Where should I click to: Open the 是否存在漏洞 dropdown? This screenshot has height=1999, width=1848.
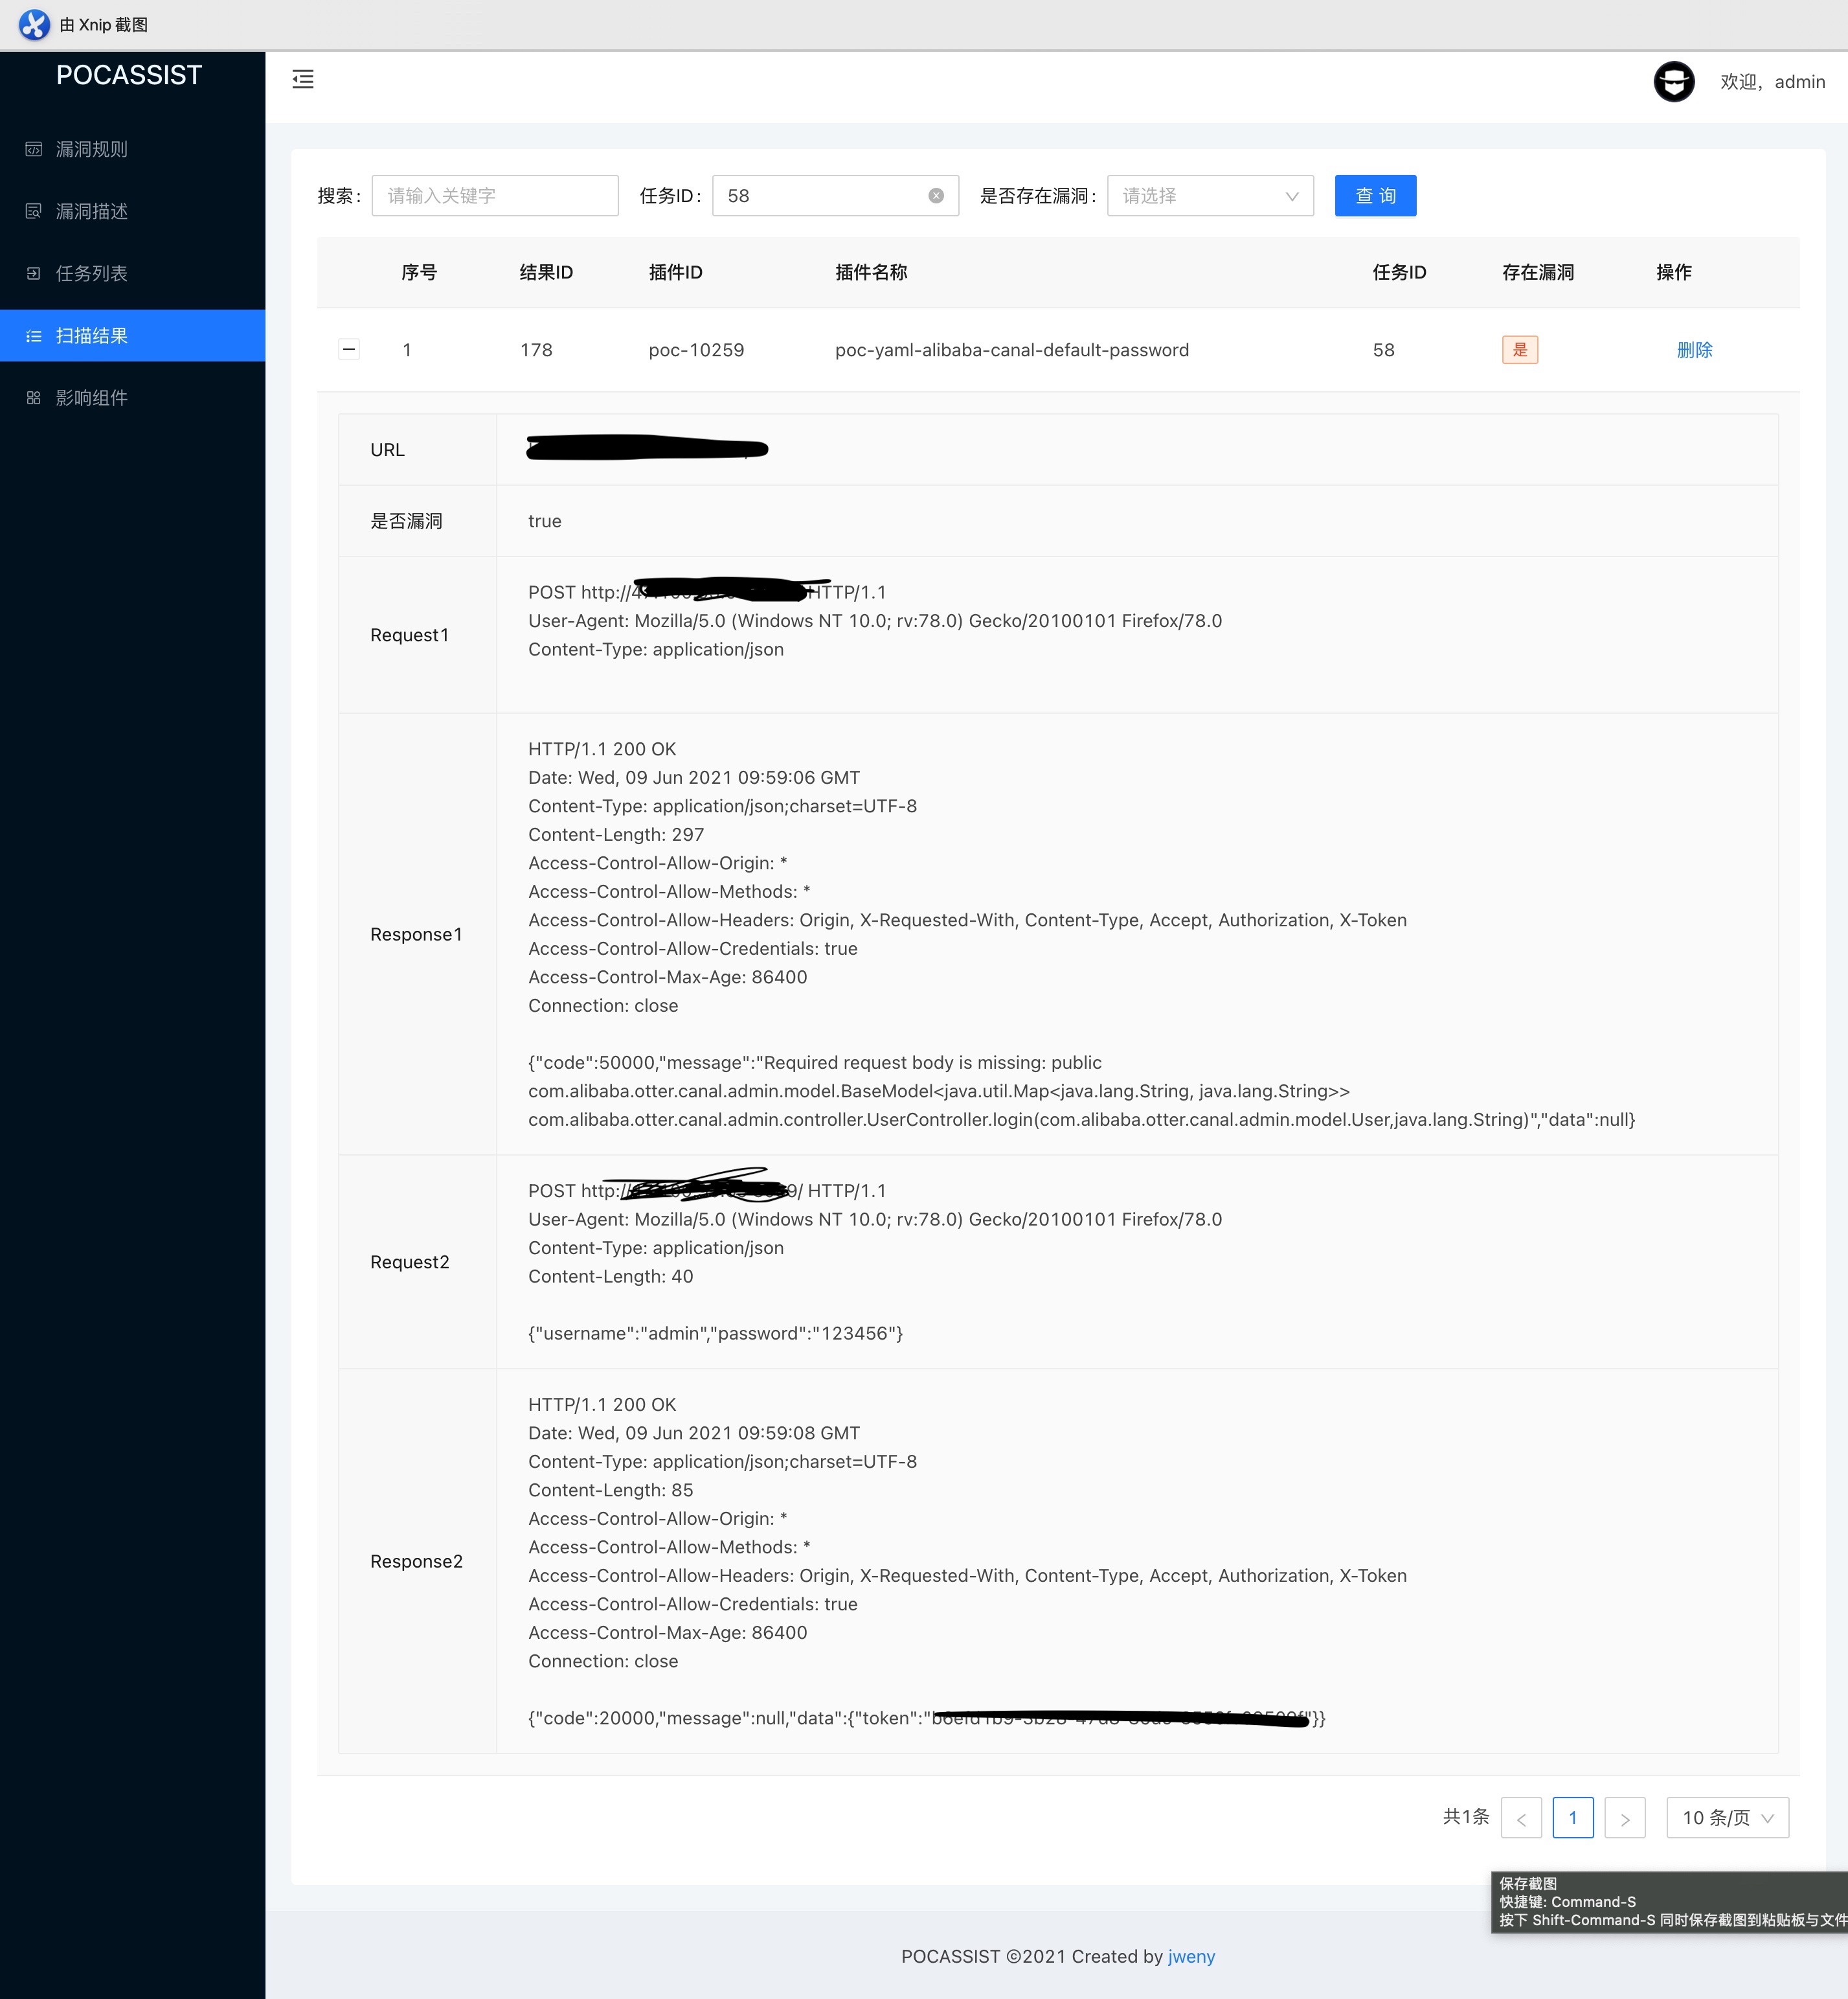[x=1209, y=196]
